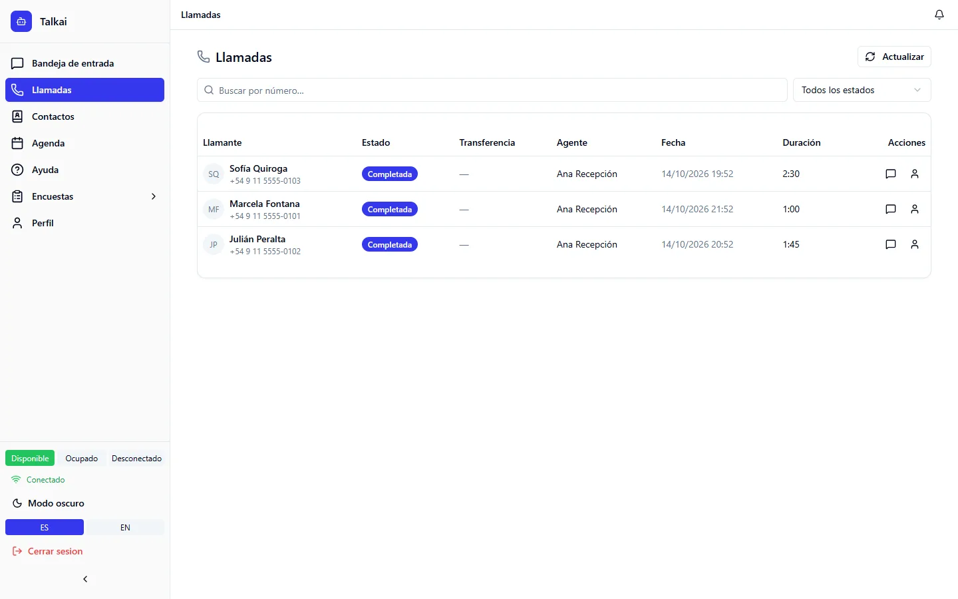Select Llamadas in the sidebar

pyautogui.click(x=84, y=90)
